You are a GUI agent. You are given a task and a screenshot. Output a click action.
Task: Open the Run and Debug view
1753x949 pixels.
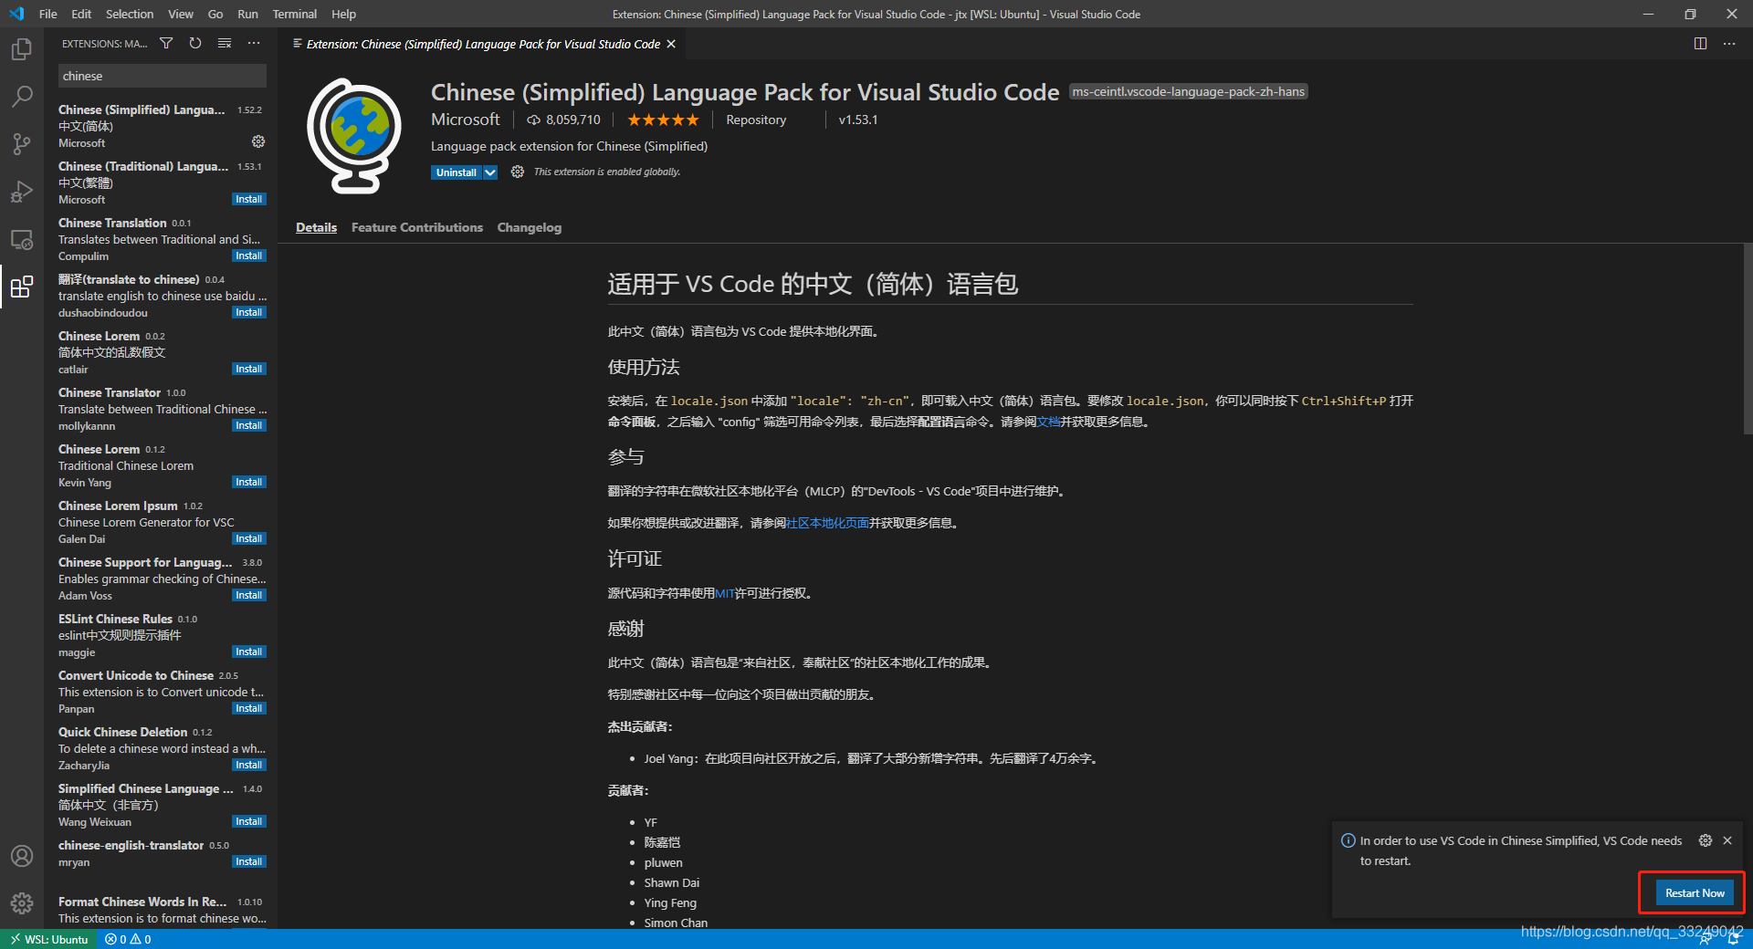point(22,192)
